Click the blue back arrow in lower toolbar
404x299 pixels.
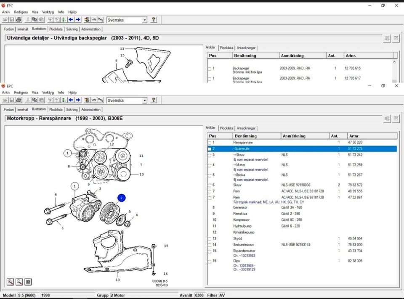71,101
